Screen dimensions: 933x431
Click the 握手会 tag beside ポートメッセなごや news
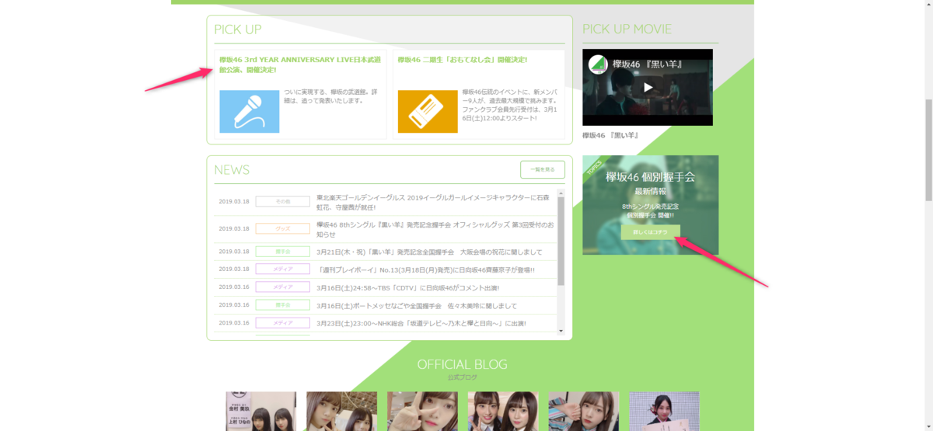[282, 304]
